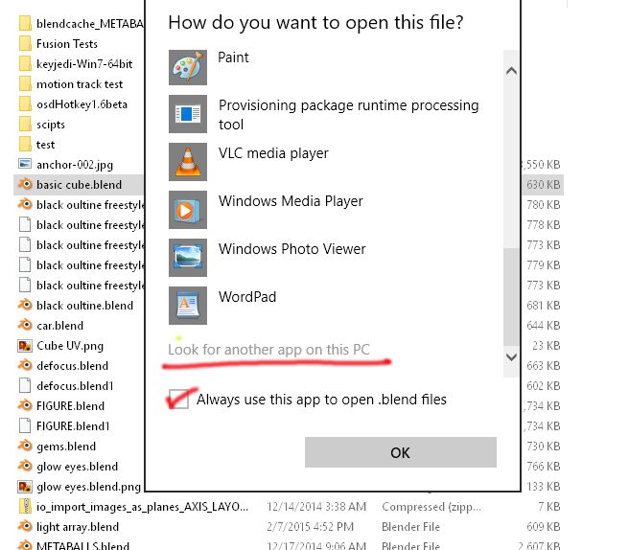Select the Paint entry label
Viewport: 629px width, 550px height.
(x=233, y=57)
